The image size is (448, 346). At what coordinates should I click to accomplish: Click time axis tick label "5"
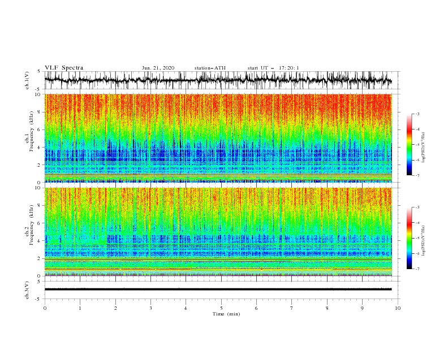(x=221, y=308)
